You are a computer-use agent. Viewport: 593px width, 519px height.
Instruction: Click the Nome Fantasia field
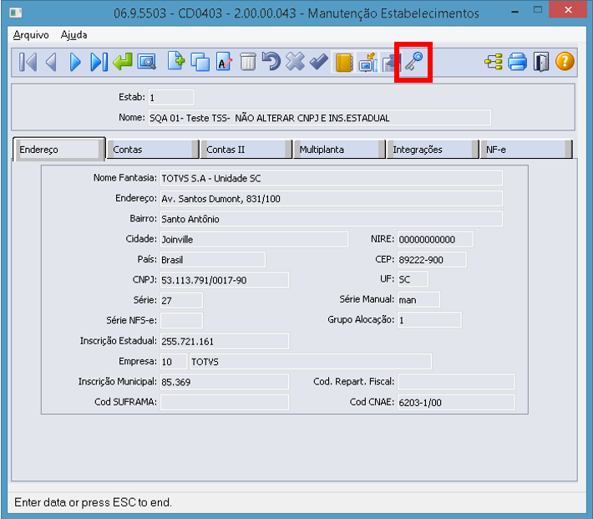(x=332, y=178)
